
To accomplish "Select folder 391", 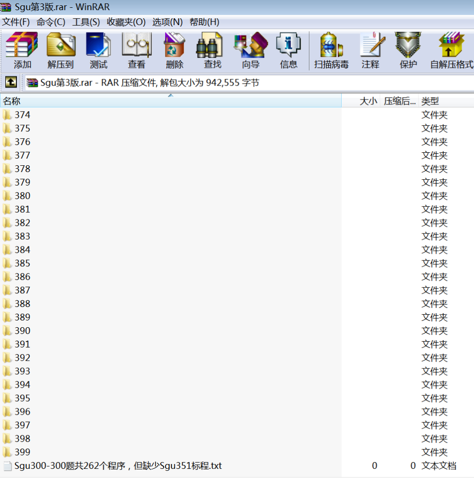I will 22,344.
